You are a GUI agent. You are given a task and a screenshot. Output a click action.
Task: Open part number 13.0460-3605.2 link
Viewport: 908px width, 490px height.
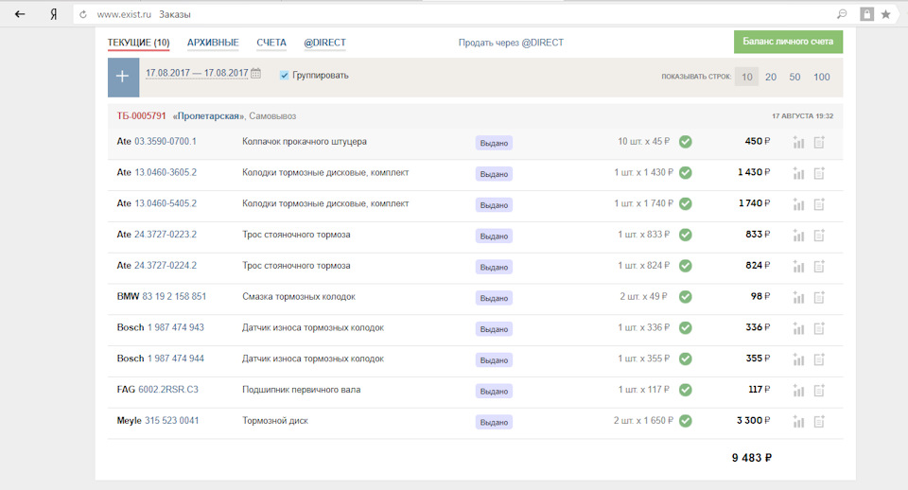pyautogui.click(x=166, y=172)
